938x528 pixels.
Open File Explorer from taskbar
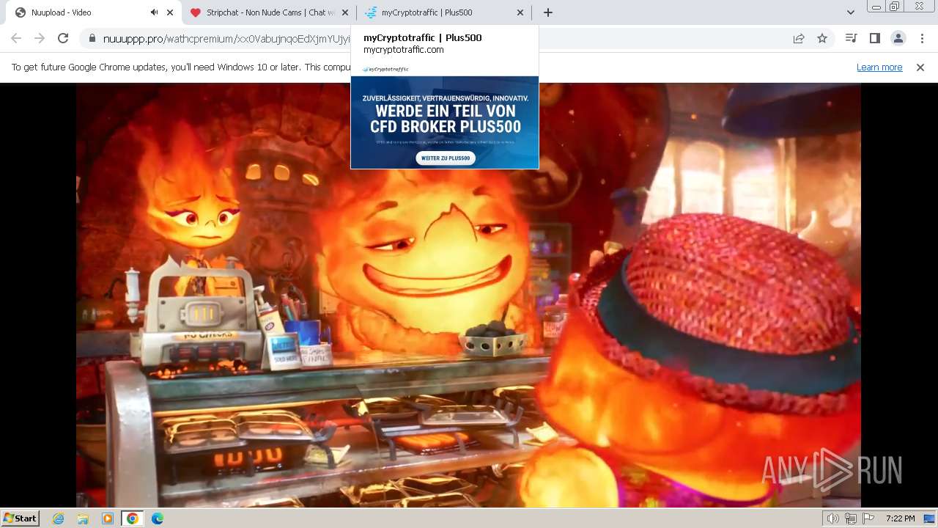[83, 518]
